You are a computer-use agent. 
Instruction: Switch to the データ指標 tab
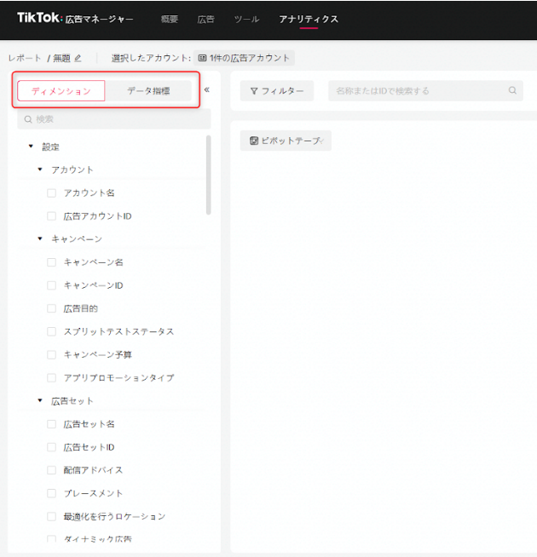click(x=148, y=91)
